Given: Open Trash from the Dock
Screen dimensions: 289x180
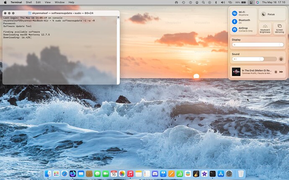Looking at the screenshot, I should tap(241, 174).
